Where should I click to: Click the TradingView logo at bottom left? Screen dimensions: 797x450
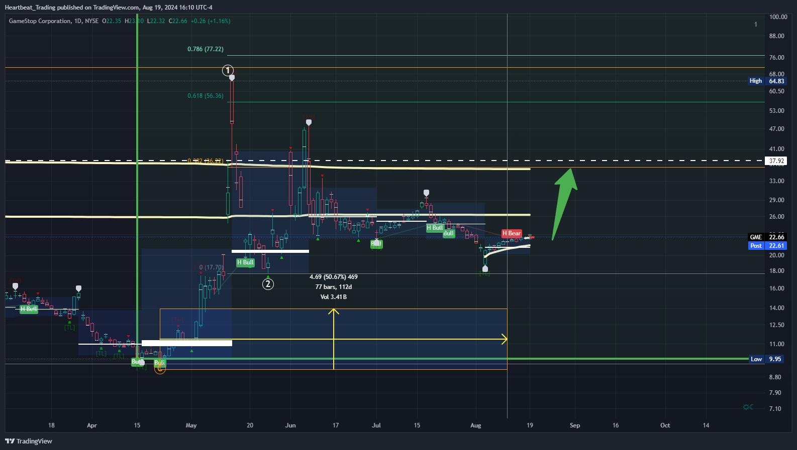pyautogui.click(x=29, y=441)
